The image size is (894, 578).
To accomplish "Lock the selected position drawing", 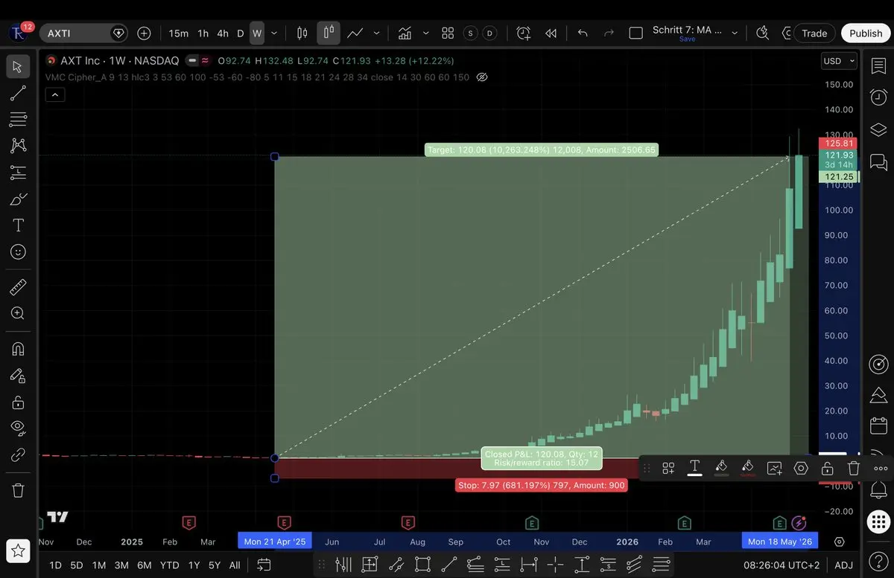I will click(827, 468).
